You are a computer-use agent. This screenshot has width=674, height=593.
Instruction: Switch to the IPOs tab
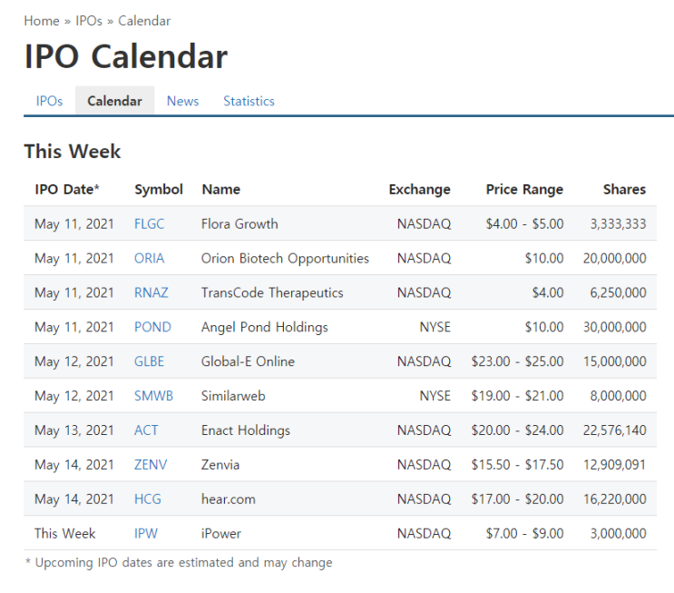49,101
